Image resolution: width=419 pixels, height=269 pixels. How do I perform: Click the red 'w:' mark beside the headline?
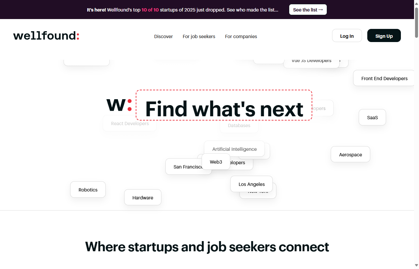point(119,105)
